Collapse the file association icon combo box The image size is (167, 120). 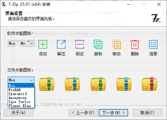coord(21,80)
